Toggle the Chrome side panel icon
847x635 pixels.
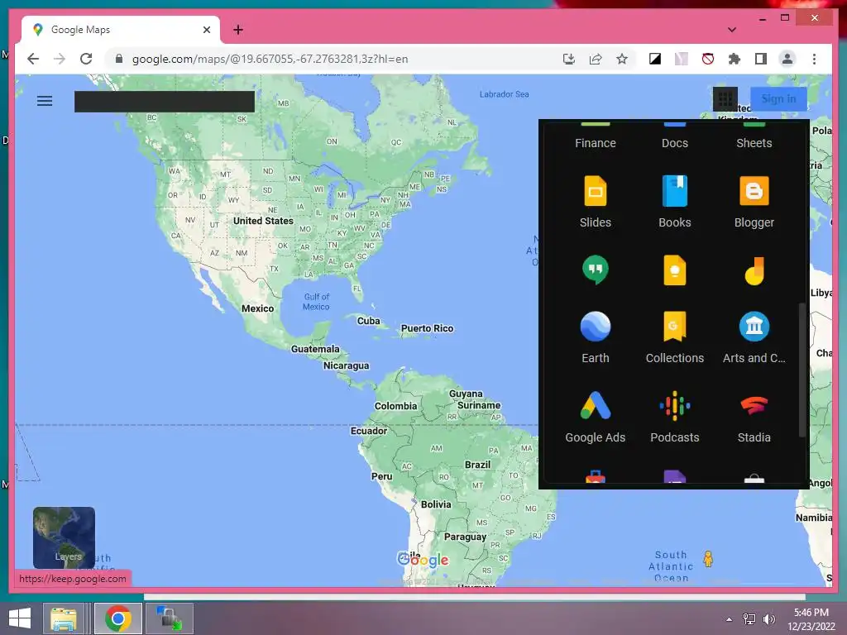pos(761,59)
